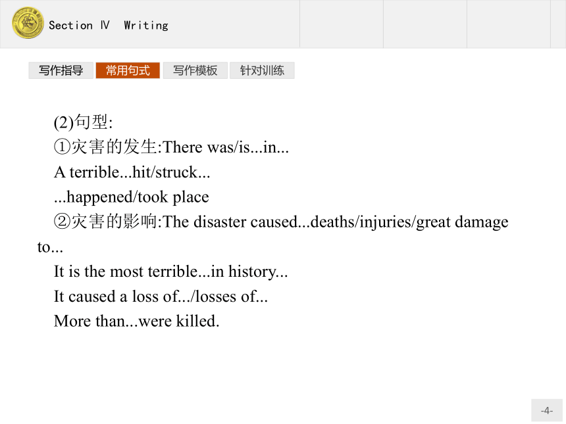The height and width of the screenshot is (424, 566).
Task: Select the 常用句式 tab
Action: click(128, 70)
